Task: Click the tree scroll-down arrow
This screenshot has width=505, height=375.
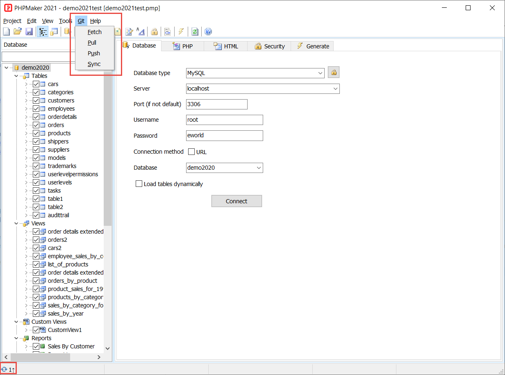Action: (107, 348)
